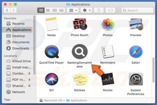Image resolution: width=157 pixels, height=105 pixels.
Task: Click the Share toolbar button
Action: (x=99, y=10)
